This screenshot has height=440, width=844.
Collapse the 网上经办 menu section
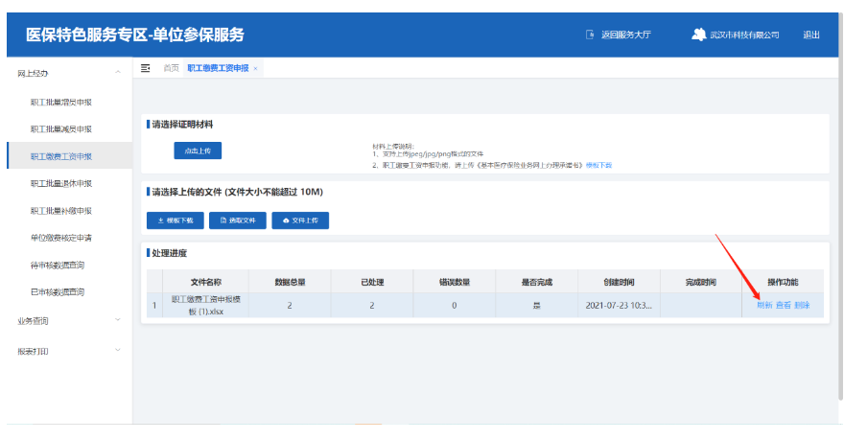(117, 73)
